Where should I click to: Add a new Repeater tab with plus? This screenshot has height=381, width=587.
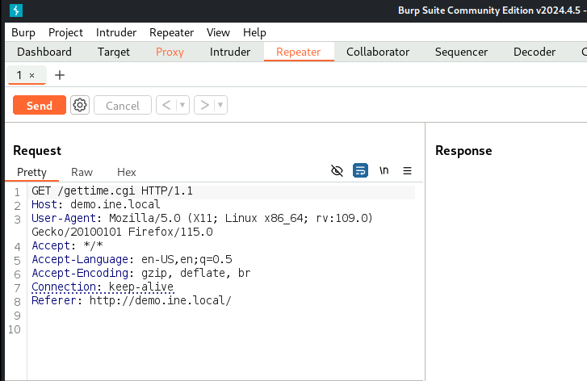[x=59, y=75]
